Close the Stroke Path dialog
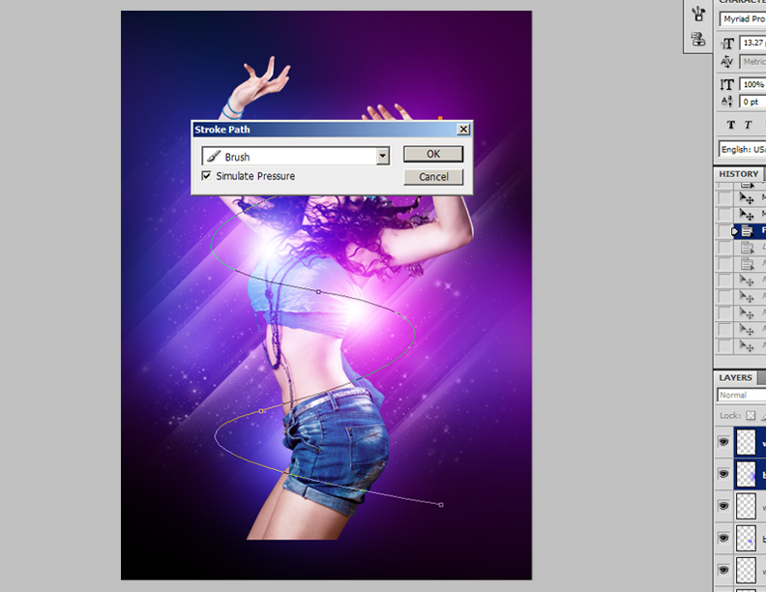Image resolution: width=766 pixels, height=592 pixels. point(463,130)
